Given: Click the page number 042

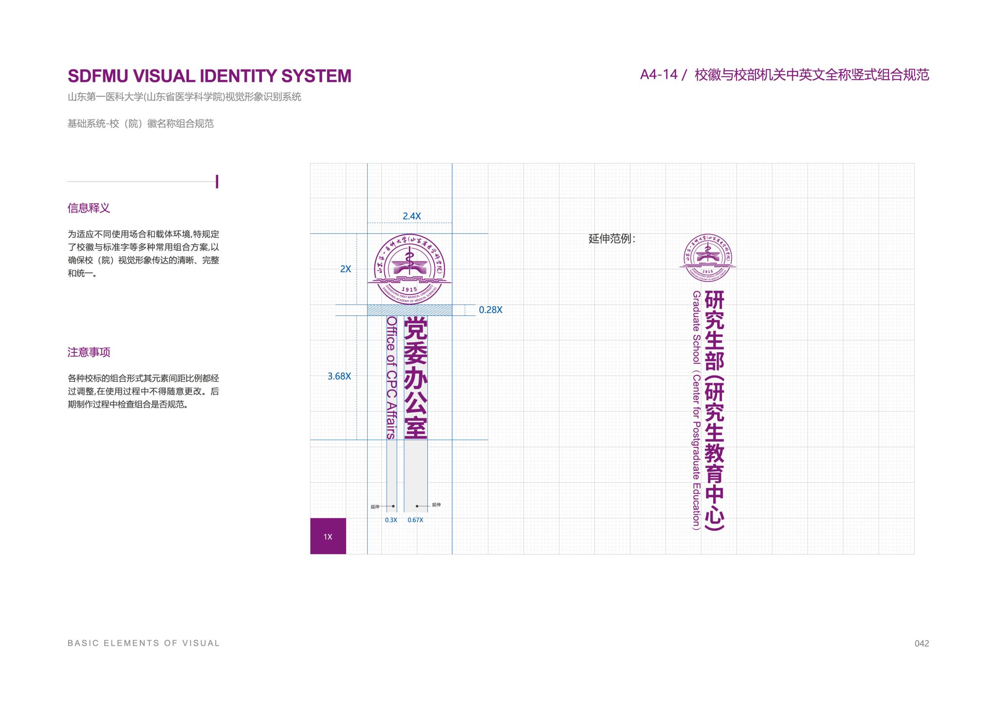Looking at the screenshot, I should click(922, 643).
